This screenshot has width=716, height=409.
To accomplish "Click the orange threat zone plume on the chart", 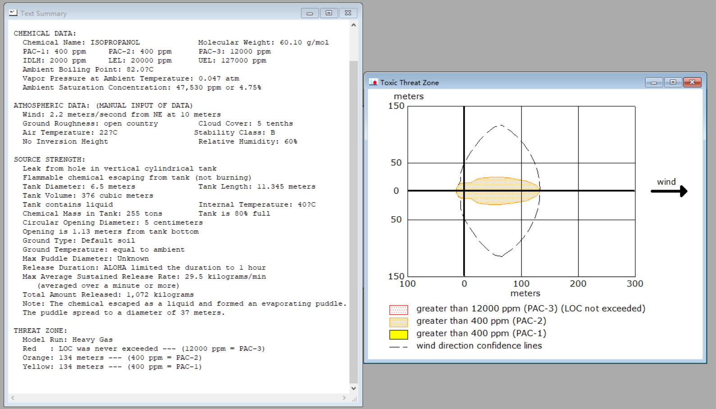I will 498,191.
